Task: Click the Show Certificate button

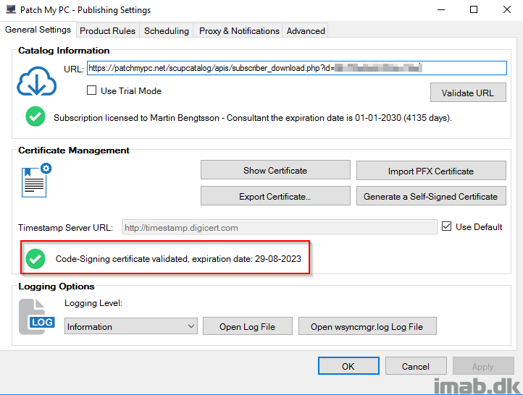Action: 275,170
